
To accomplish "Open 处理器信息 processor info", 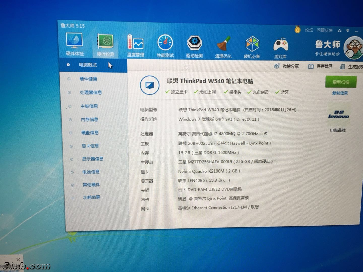I will tap(91, 93).
